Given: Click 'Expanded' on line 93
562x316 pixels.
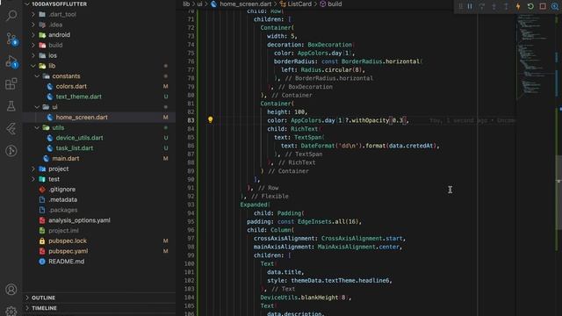Looking at the screenshot, I should click(254, 205).
